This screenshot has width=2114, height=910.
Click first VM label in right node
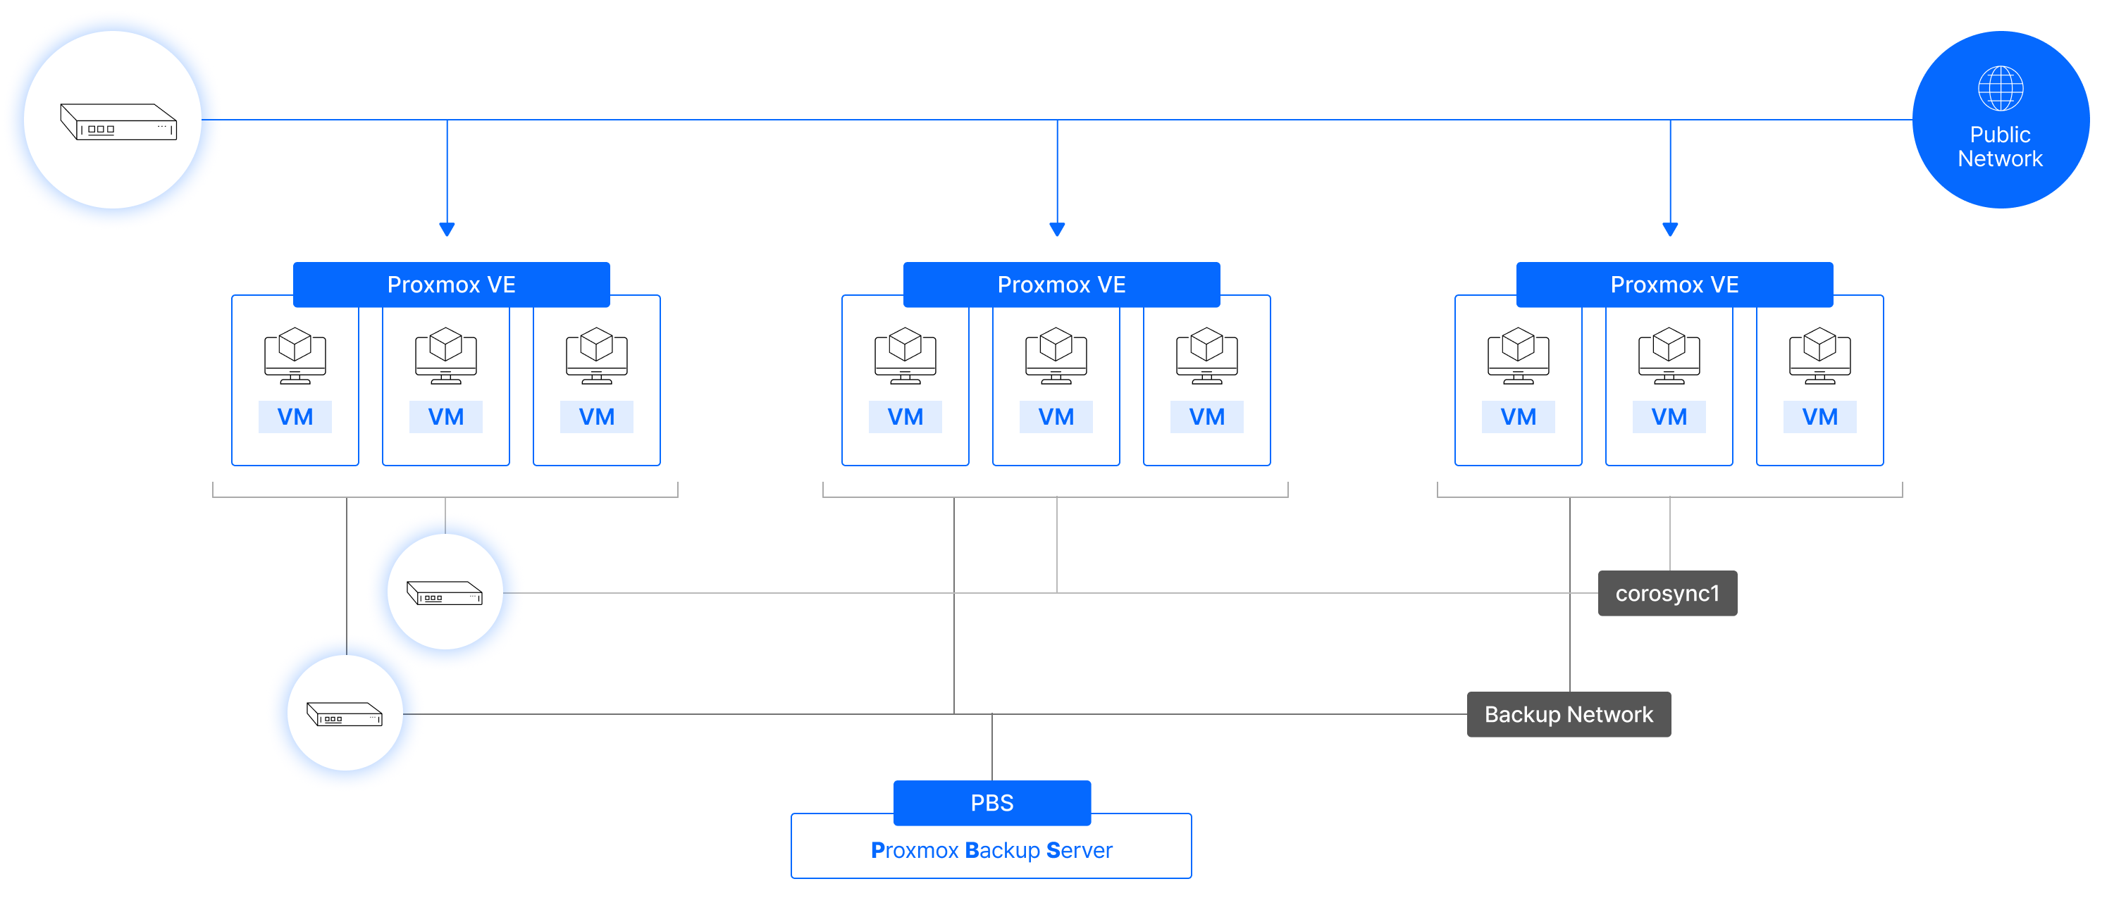[x=1519, y=417]
